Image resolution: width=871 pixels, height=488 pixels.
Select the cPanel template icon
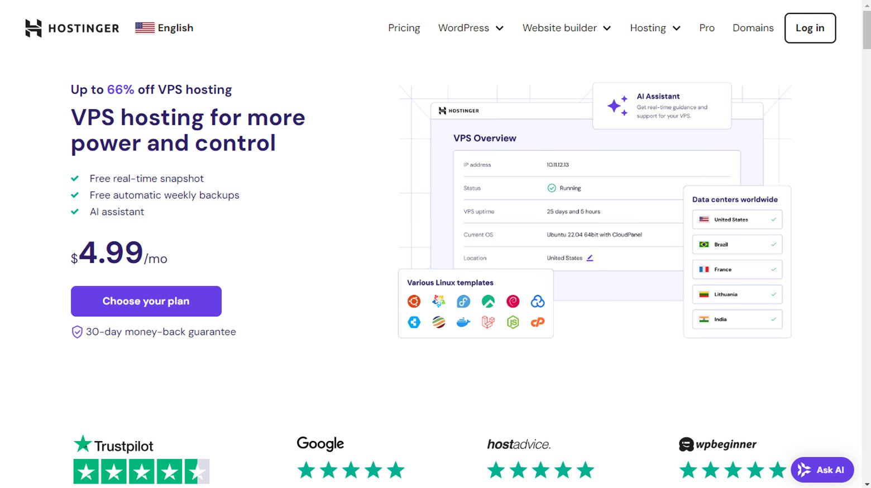pyautogui.click(x=538, y=322)
